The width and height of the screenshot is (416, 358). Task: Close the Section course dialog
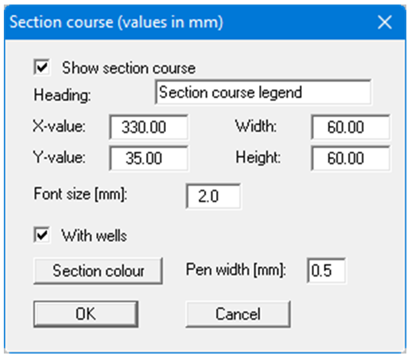(x=385, y=22)
